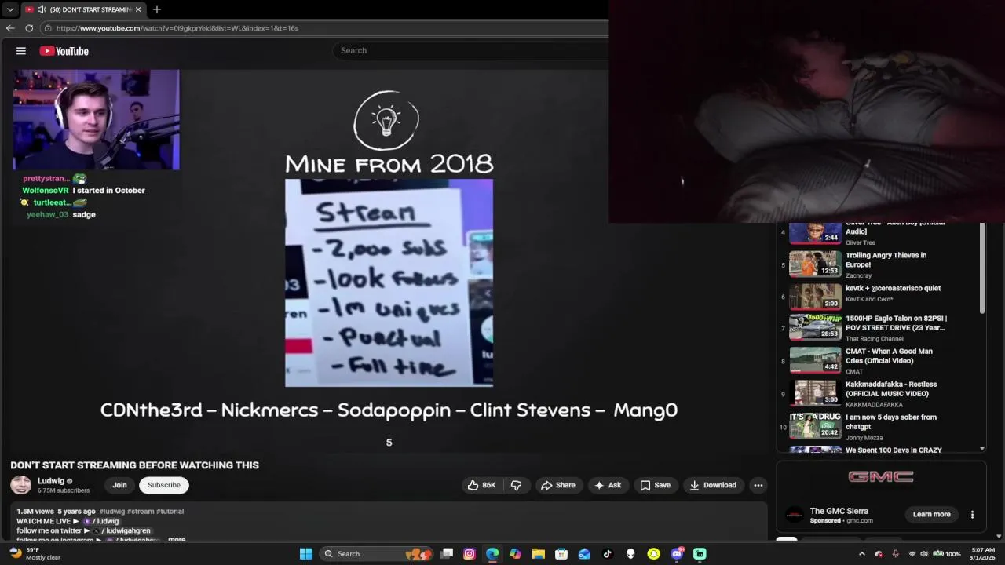This screenshot has height=565, width=1005.
Task: Switch to Microsoft Edge in the taskbar
Action: coord(492,554)
